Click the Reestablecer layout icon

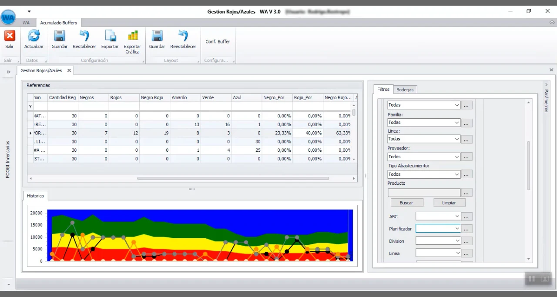pos(183,36)
